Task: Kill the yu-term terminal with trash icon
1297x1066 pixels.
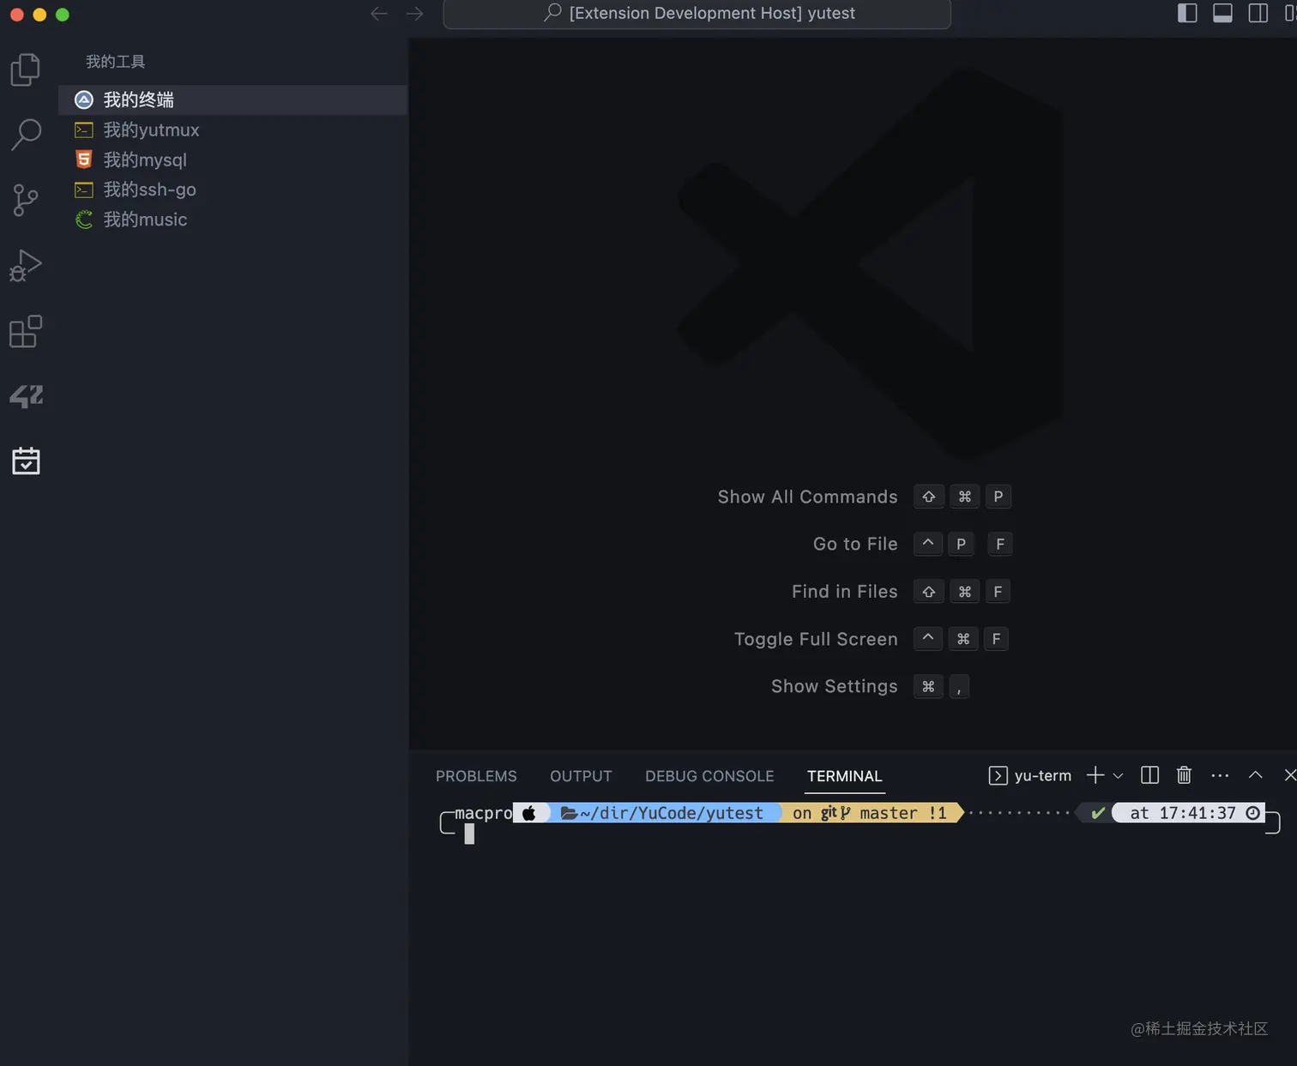Action: (x=1184, y=775)
